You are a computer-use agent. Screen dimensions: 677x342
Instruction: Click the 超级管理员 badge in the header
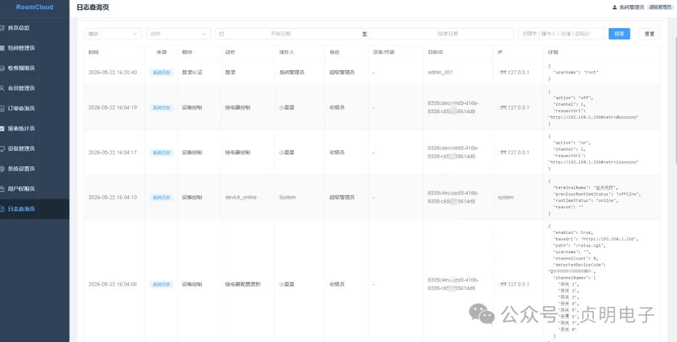point(660,8)
